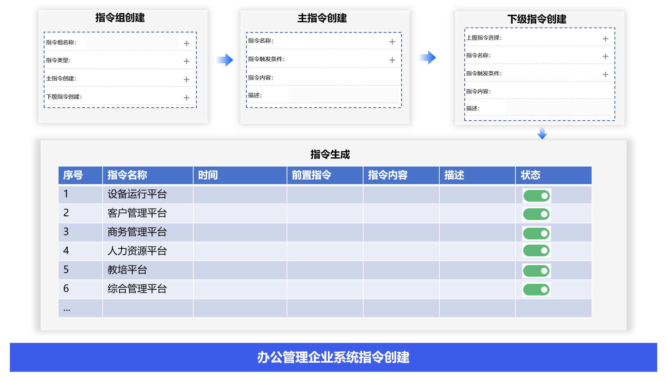The height and width of the screenshot is (381, 666).
Task: Click plus icon for 指令名称 in 主指令创建 panel
Action: pos(392,42)
